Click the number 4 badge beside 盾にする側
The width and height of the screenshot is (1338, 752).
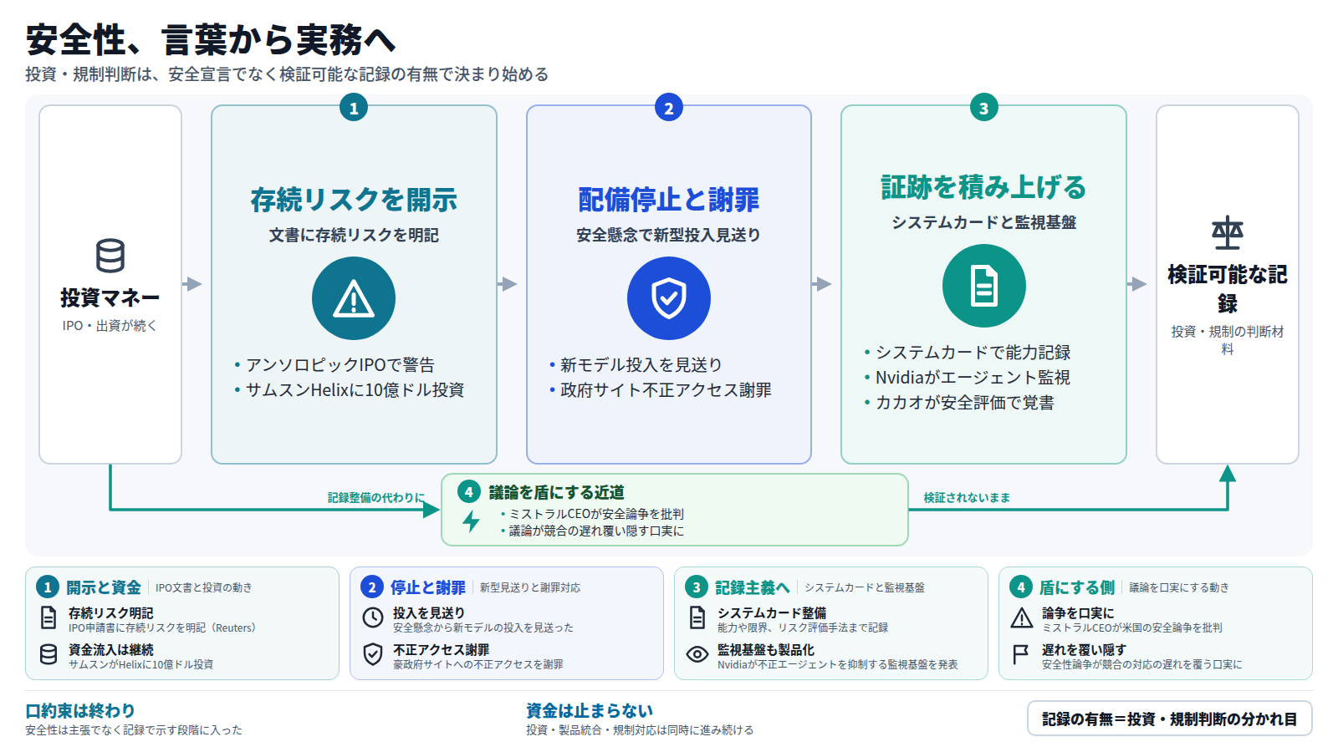click(x=1021, y=587)
